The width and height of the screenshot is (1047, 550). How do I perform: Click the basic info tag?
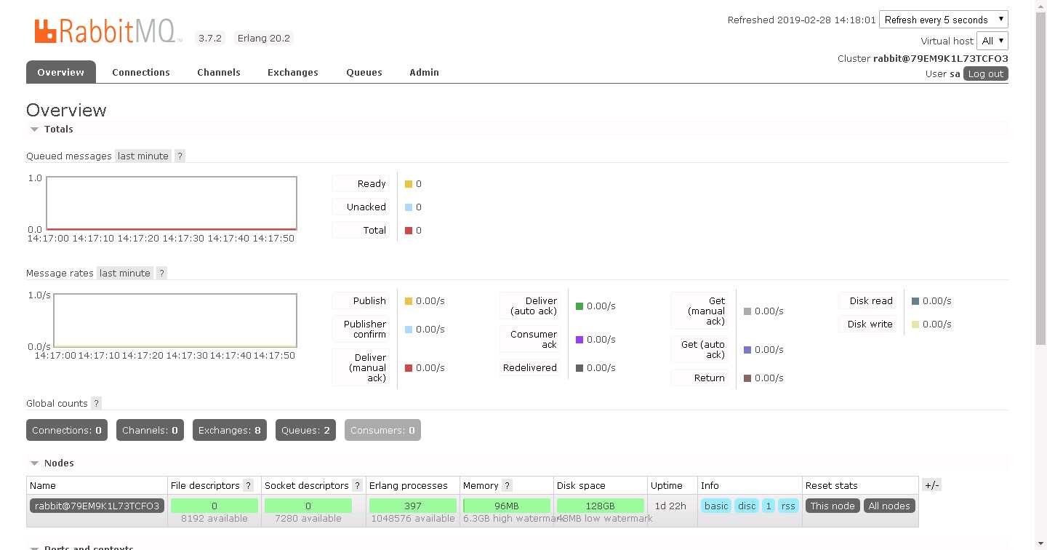click(x=716, y=506)
